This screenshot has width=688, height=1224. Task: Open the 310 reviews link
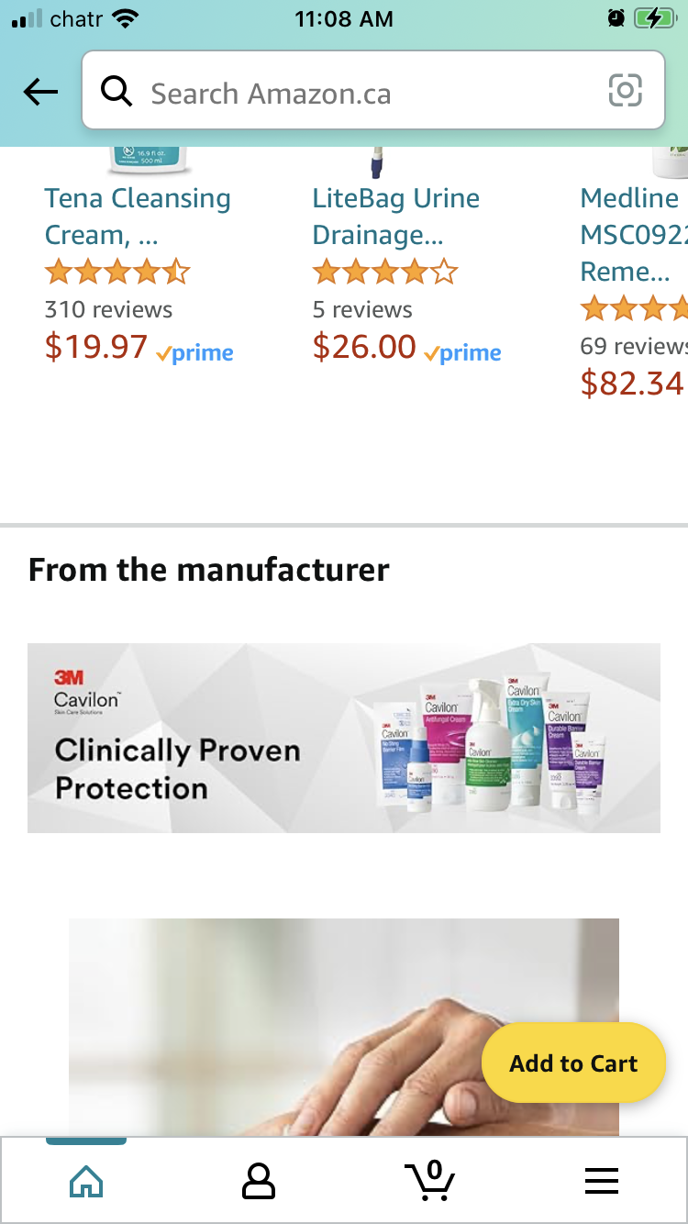(x=108, y=310)
